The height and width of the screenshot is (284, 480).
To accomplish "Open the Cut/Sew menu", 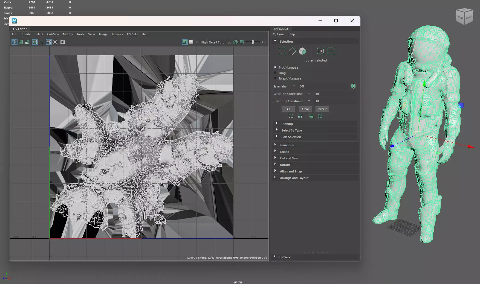I will tap(53, 34).
